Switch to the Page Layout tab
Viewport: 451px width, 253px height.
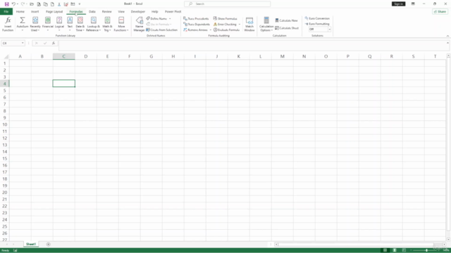tap(54, 11)
